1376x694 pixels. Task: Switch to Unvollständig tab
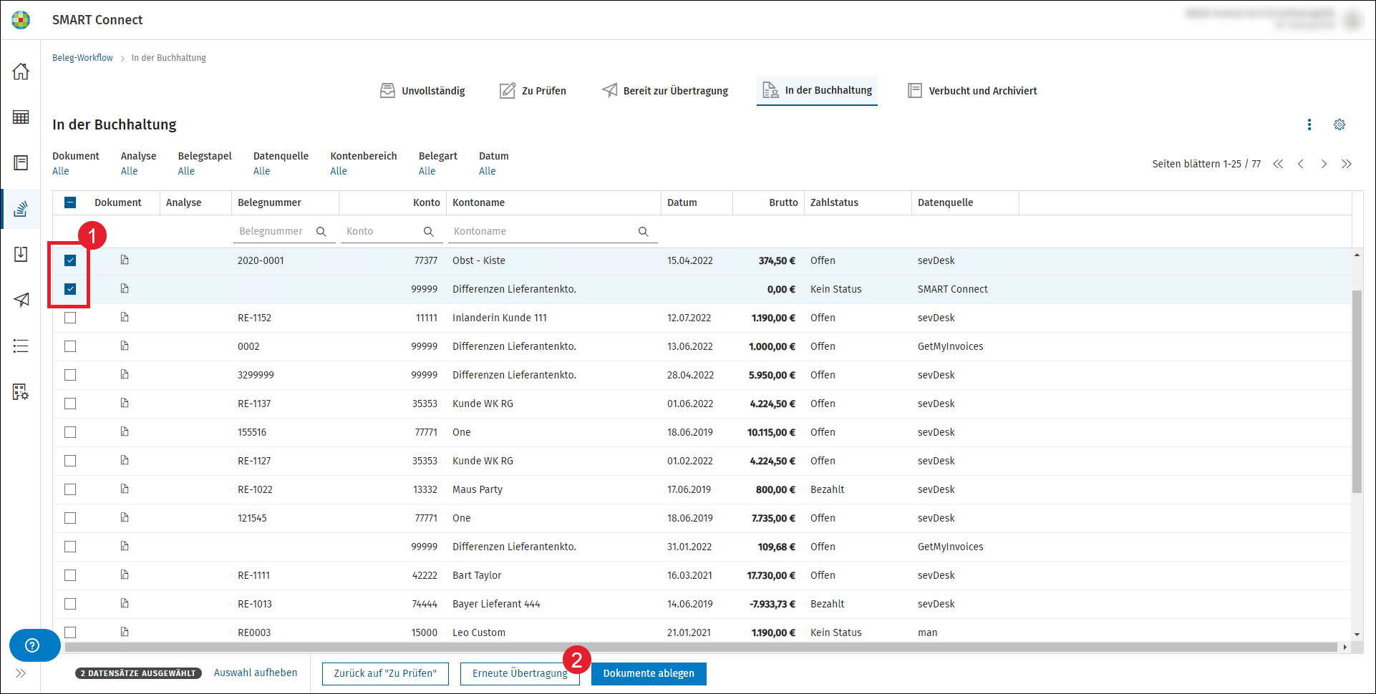[x=422, y=91]
